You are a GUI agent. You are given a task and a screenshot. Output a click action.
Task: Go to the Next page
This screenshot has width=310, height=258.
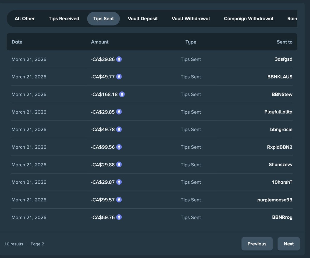(x=289, y=244)
